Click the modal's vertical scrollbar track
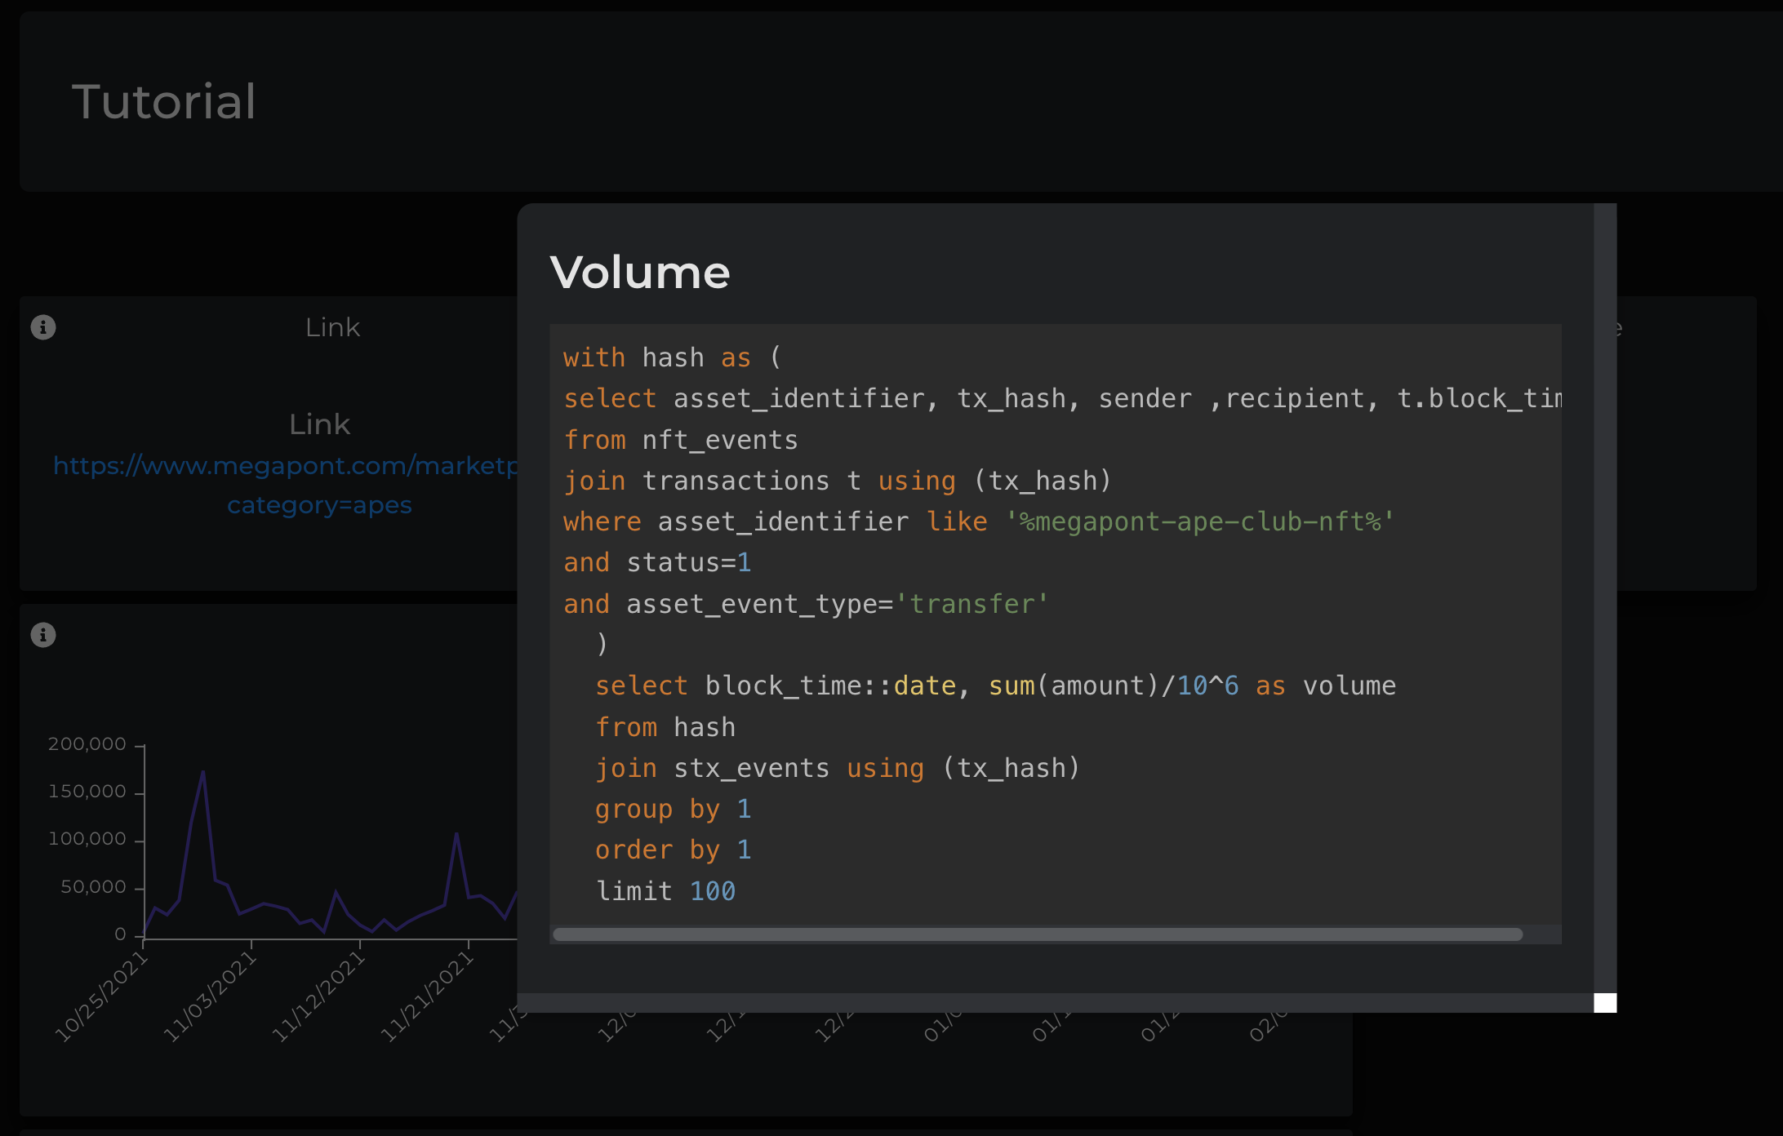The width and height of the screenshot is (1783, 1136). pos(1605,596)
